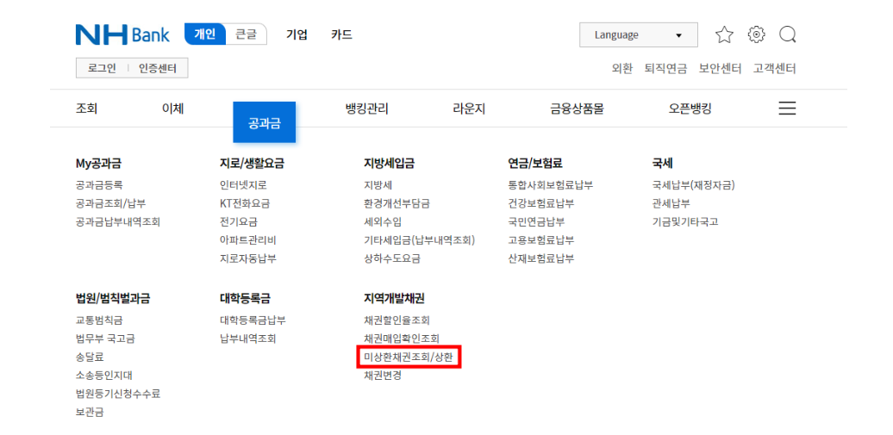Open 인터넷지로
Screen dimensions: 893x435
tap(243, 185)
